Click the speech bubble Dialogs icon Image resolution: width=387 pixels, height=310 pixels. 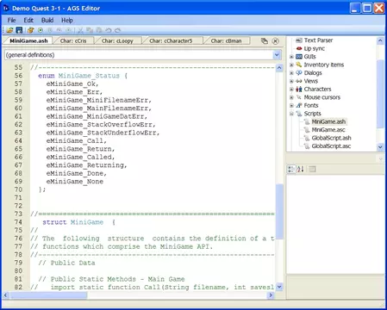click(299, 72)
